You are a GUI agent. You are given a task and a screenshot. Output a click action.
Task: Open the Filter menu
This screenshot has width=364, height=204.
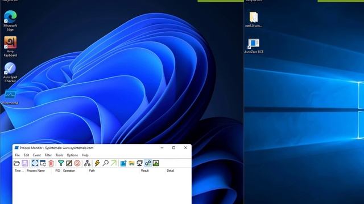pos(48,155)
